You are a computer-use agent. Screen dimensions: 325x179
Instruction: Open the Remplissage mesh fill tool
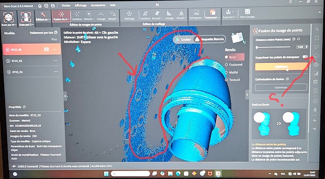157,16
